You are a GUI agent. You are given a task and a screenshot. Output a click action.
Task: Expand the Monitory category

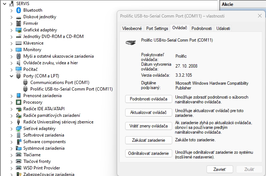11,50
